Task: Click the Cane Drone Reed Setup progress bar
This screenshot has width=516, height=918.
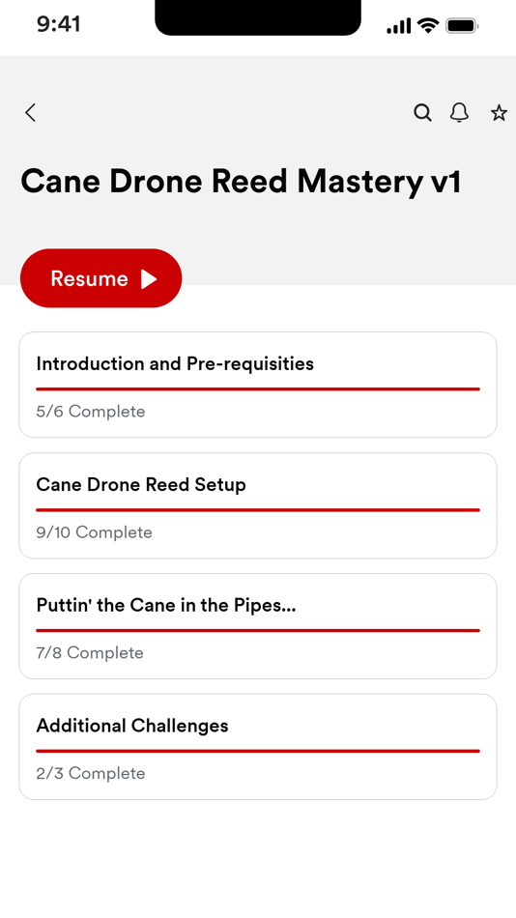Action: 258,510
